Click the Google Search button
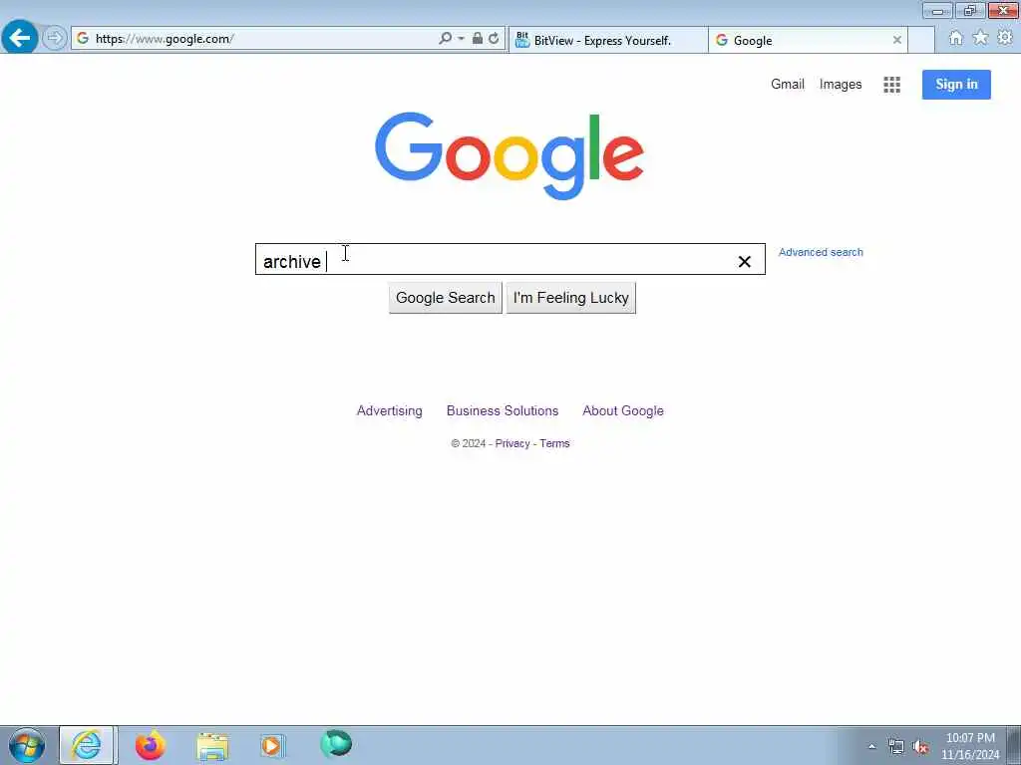 point(446,298)
